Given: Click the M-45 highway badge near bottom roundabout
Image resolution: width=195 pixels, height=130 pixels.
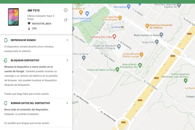Looking at the screenshot, I should coord(123,122).
